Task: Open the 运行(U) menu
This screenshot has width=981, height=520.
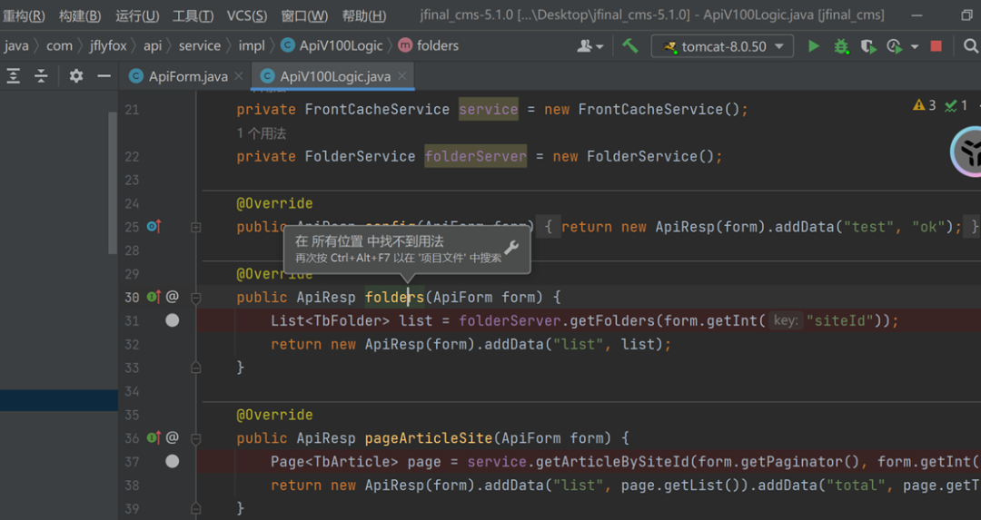Action: pyautogui.click(x=137, y=15)
